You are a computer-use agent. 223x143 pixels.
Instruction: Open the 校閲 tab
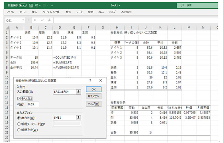click(x=91, y=12)
